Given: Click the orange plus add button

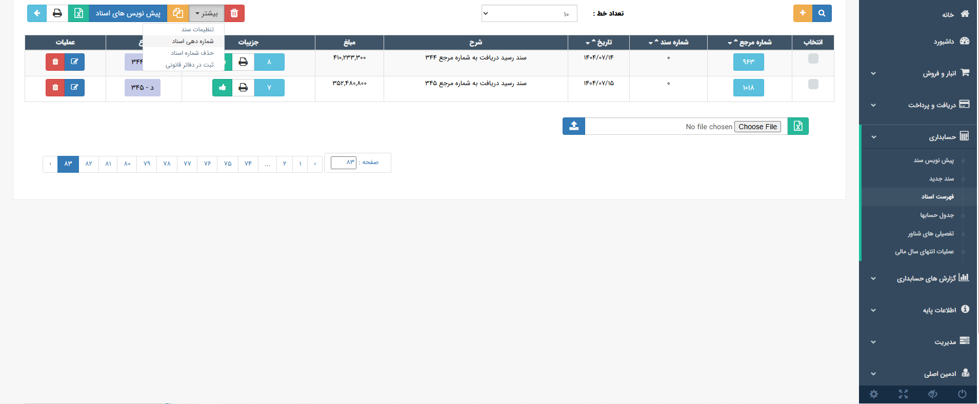Looking at the screenshot, I should (803, 13).
